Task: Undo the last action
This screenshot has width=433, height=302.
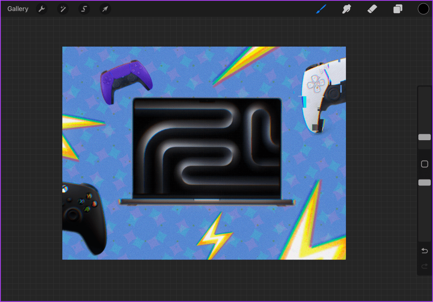Action: [425, 251]
